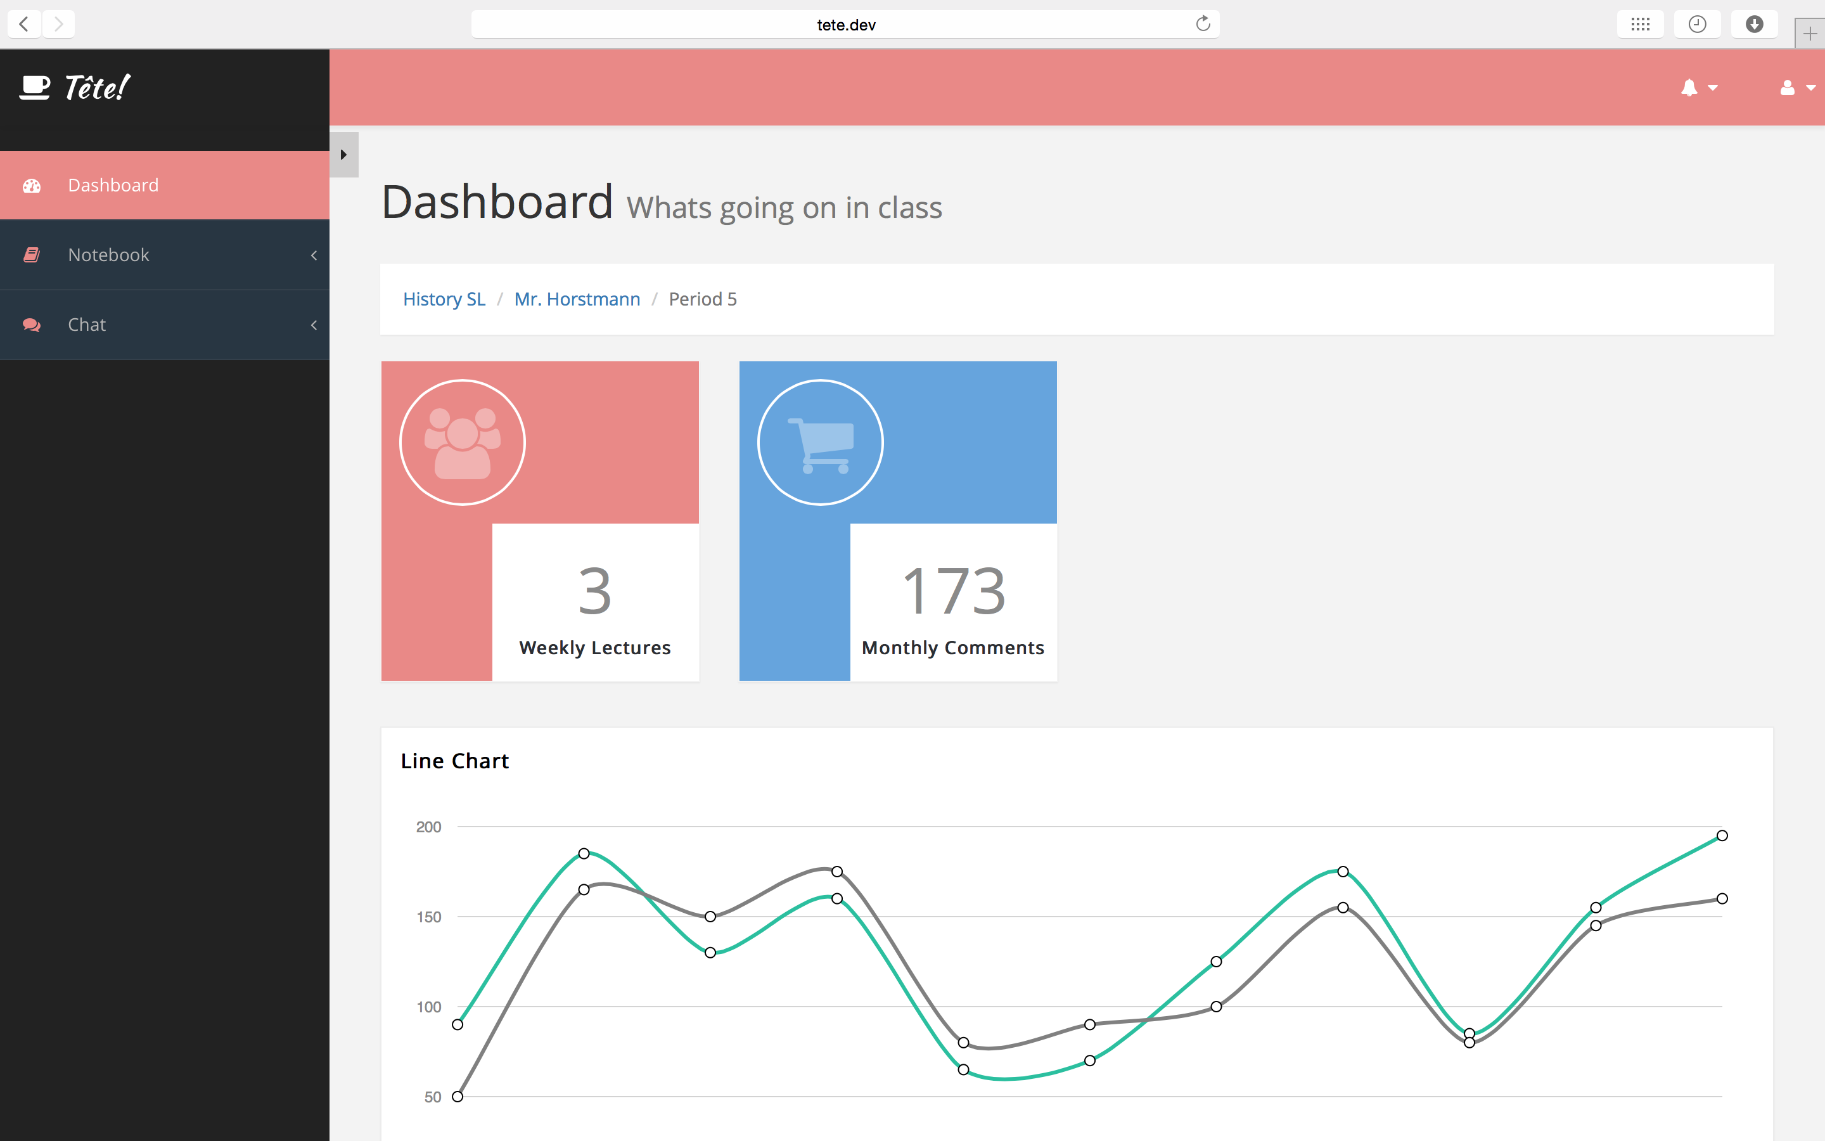
Task: Select the Notebook menu item
Action: (x=108, y=255)
